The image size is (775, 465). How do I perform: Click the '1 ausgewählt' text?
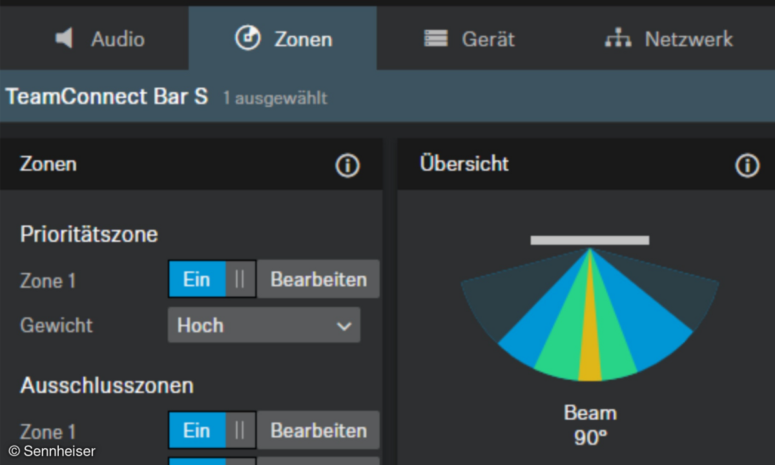click(275, 98)
